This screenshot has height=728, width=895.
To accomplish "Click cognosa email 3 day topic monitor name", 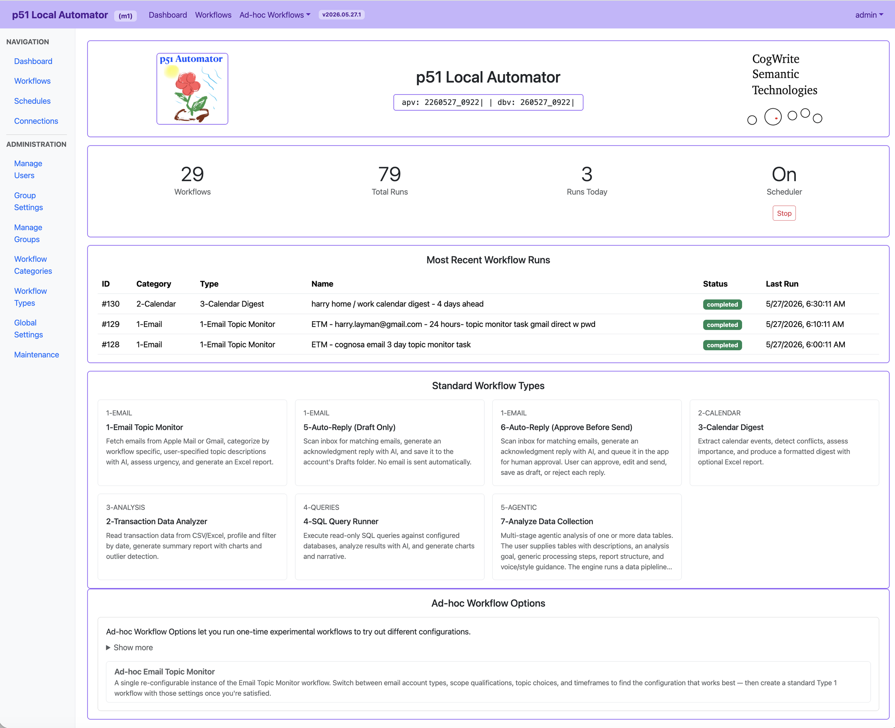I will [391, 344].
